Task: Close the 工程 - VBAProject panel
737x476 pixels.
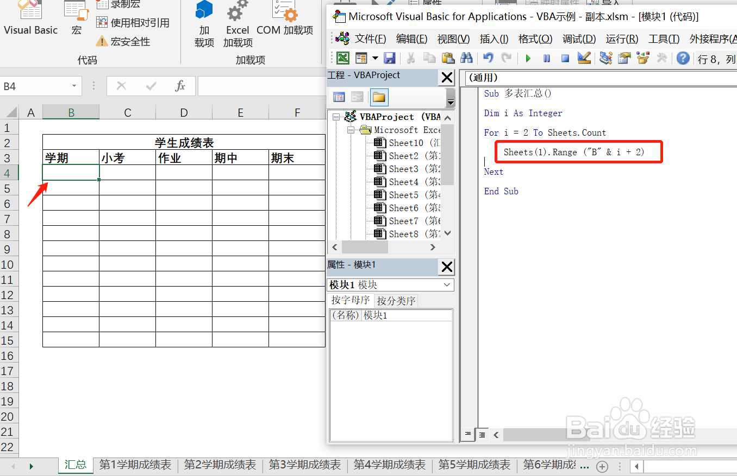Action: click(447, 78)
